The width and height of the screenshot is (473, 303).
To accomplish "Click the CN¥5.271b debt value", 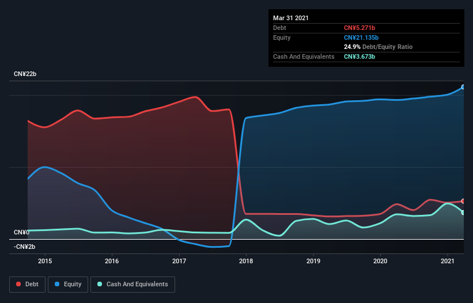I will [360, 28].
